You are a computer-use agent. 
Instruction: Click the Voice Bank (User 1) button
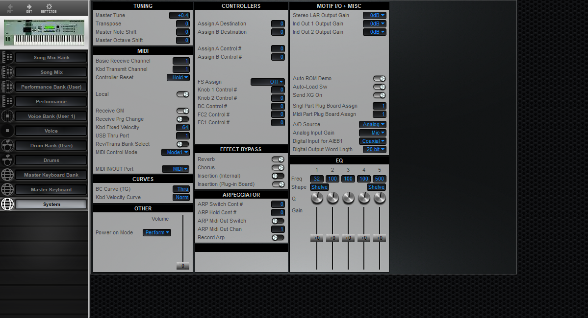pos(51,116)
